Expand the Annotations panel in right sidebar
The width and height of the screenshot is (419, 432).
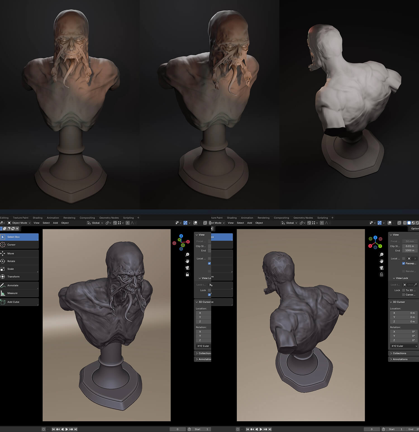coord(400,359)
